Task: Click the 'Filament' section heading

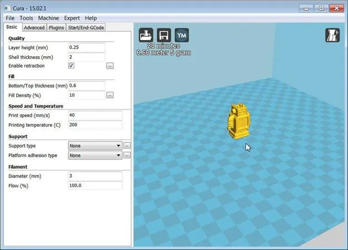Action: (18, 167)
